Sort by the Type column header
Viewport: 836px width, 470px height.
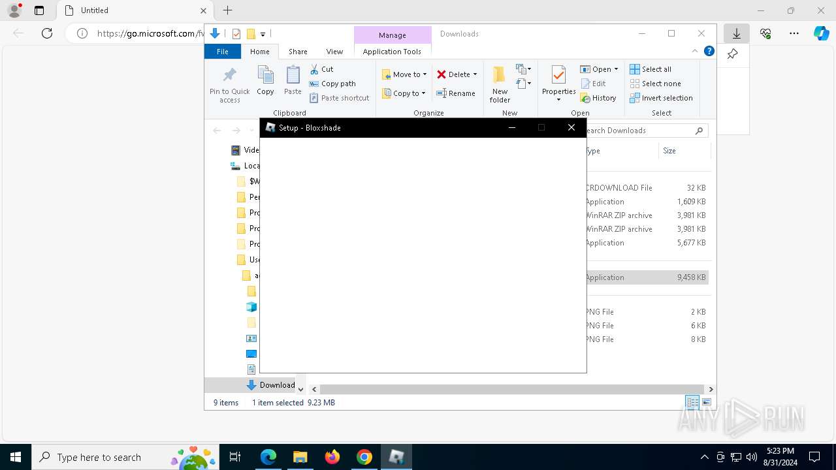622,151
